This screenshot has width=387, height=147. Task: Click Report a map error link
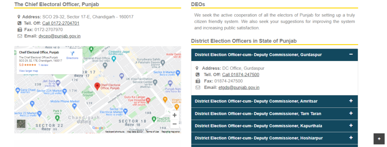tap(170, 132)
